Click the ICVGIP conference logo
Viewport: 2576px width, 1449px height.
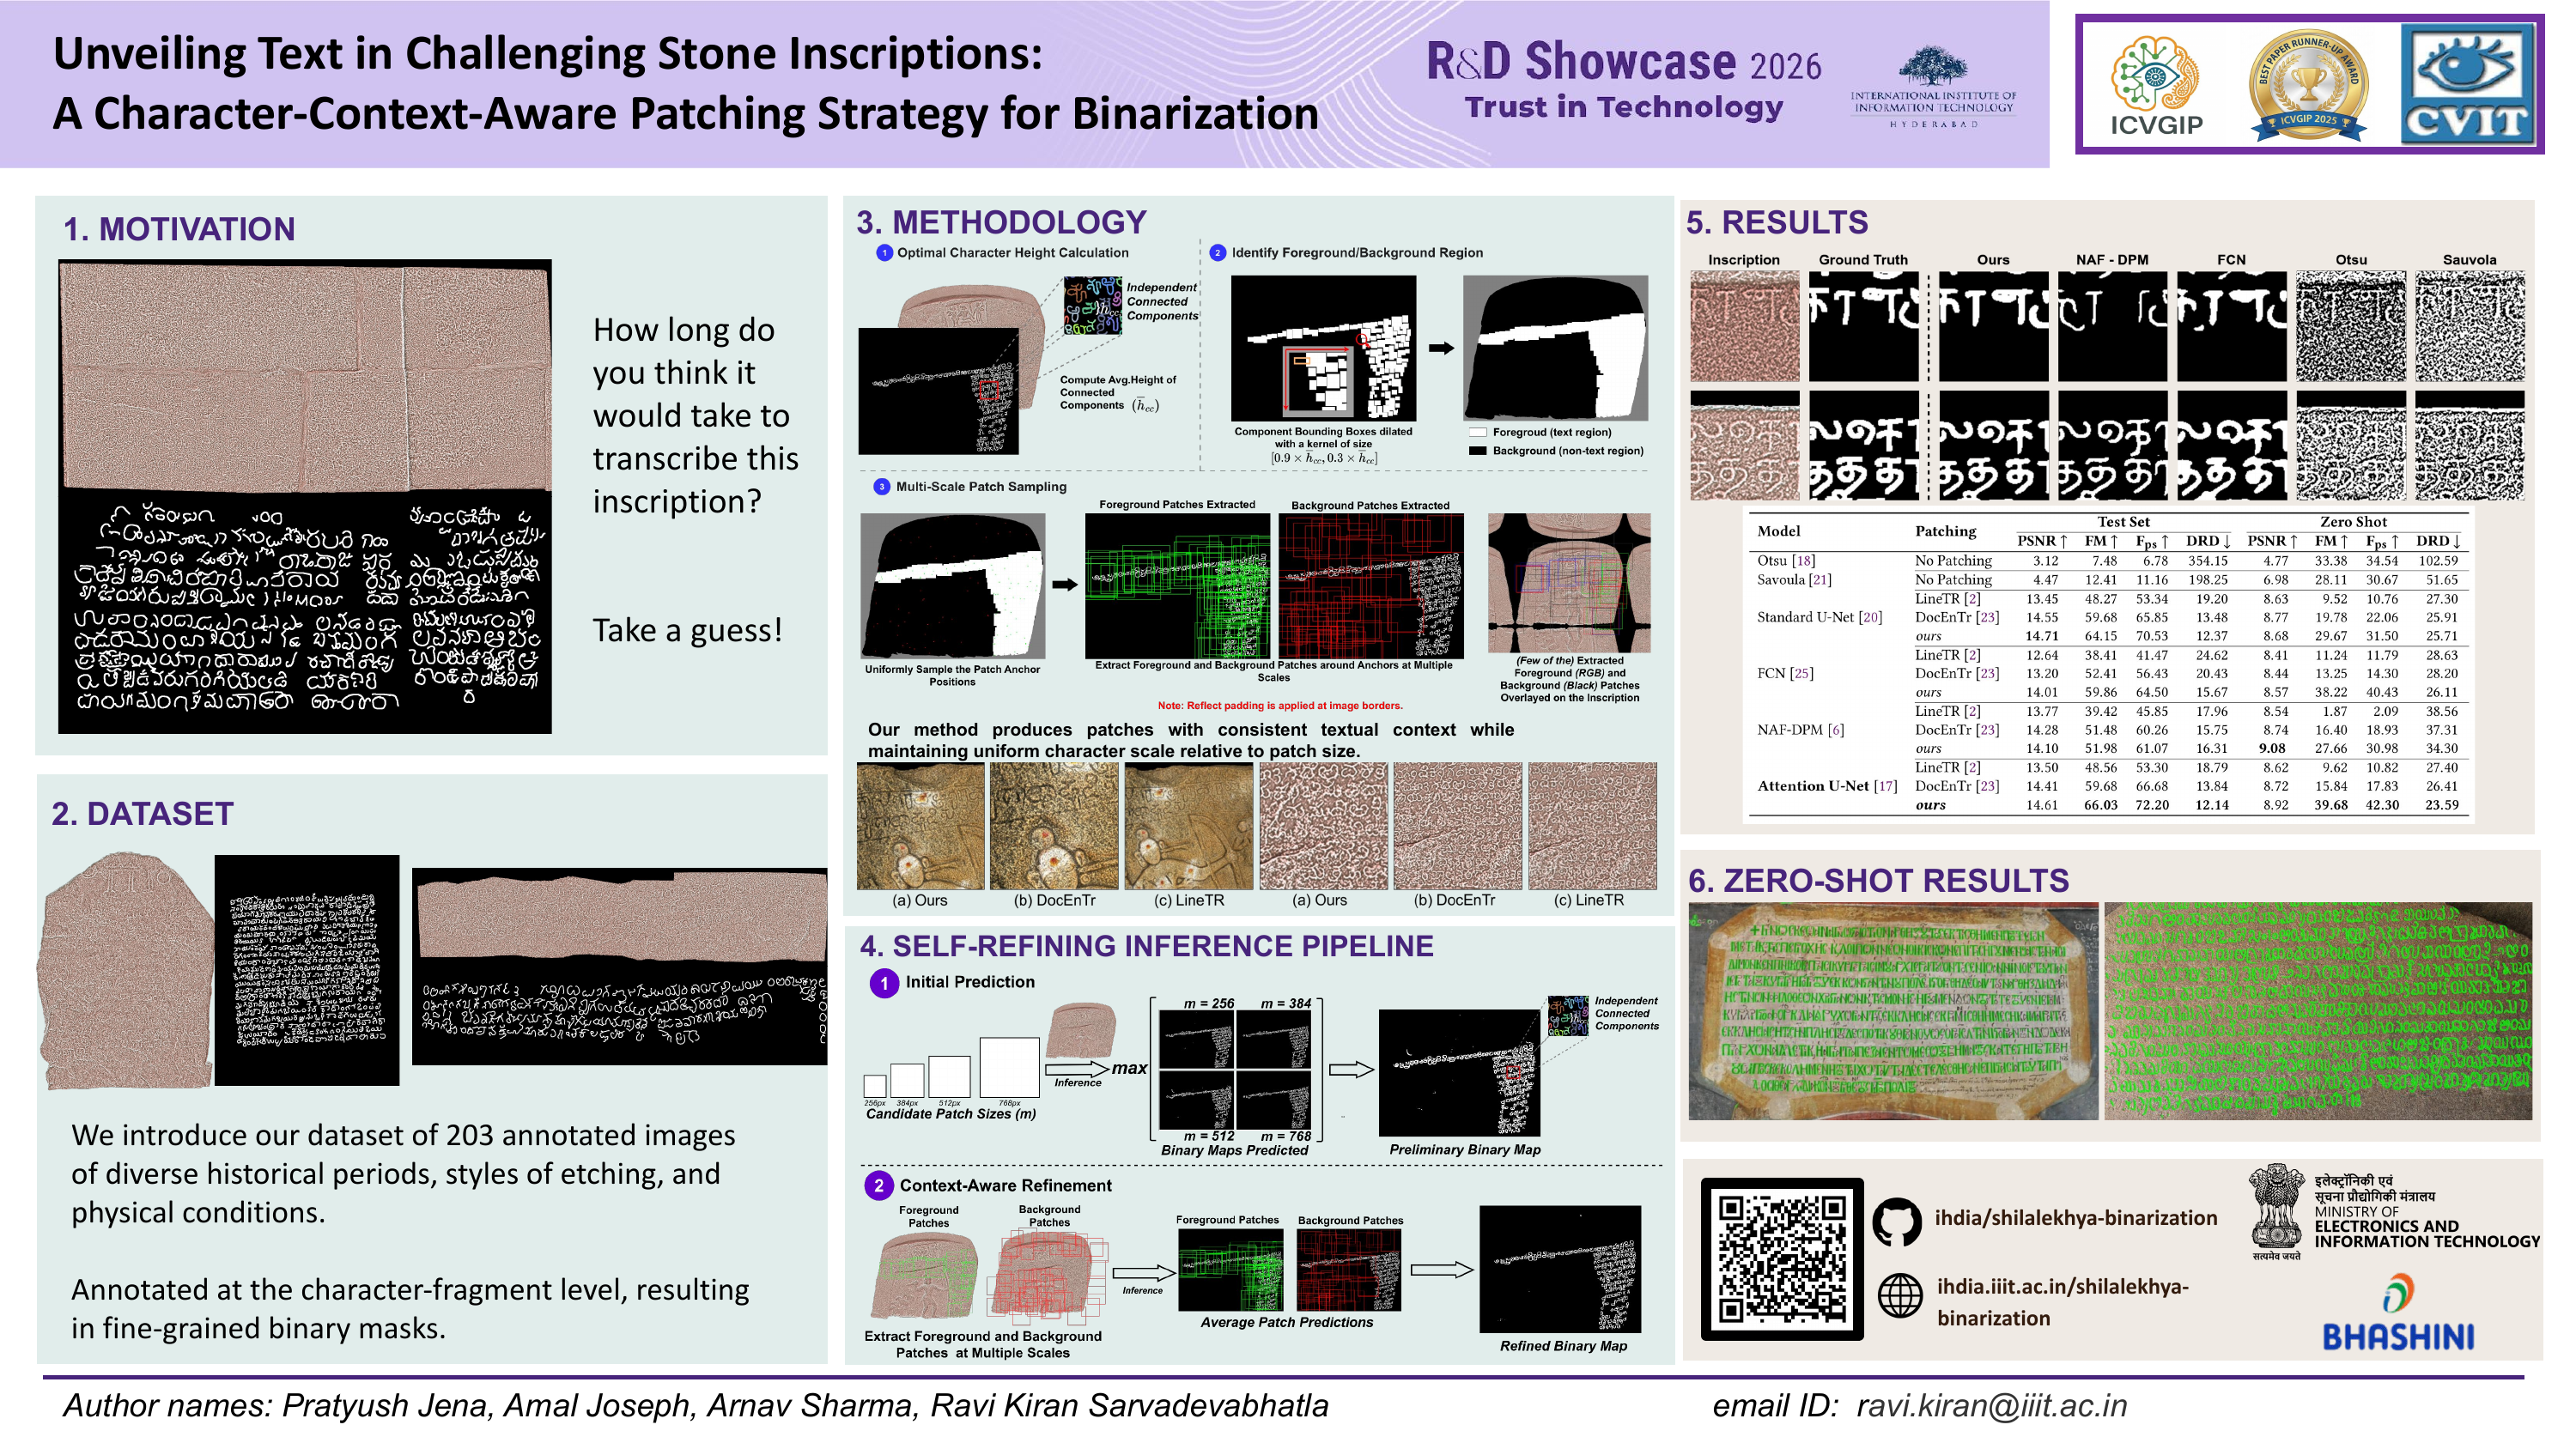2155,85
